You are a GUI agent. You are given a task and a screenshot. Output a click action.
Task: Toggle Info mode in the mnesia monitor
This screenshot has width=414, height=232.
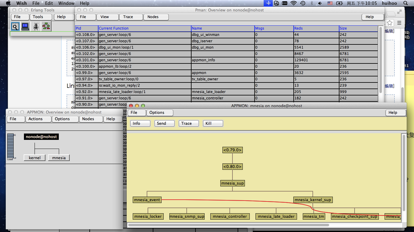140,123
